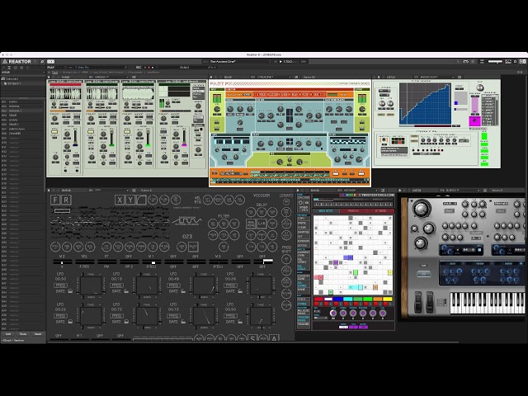Screen dimensions: 528x396
Task: Click the R button in vocoder panel
Action: click(66, 200)
